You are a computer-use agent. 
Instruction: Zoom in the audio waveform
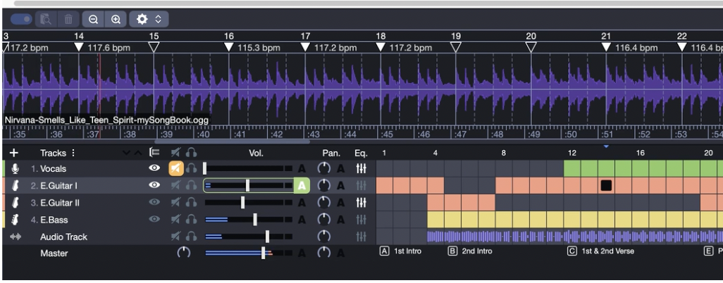(116, 19)
